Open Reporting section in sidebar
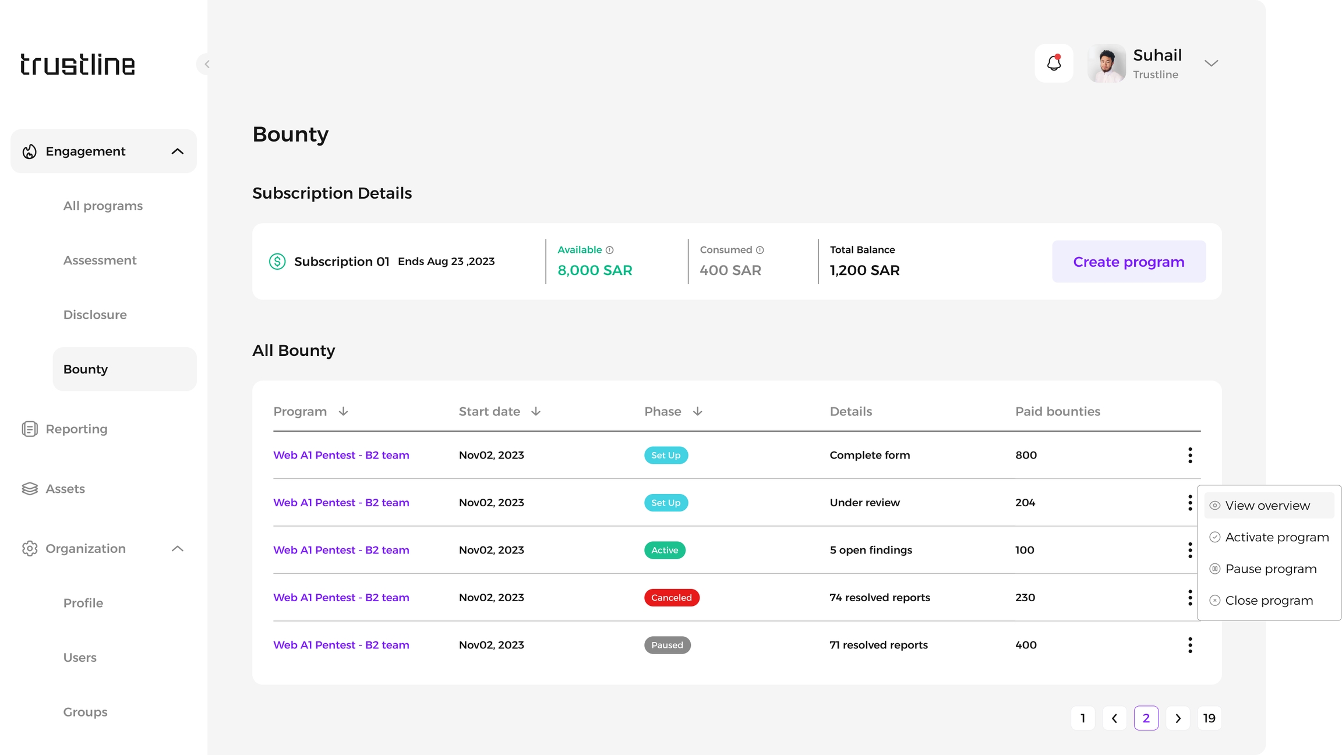Screen dimensions: 1342x755 (76, 429)
